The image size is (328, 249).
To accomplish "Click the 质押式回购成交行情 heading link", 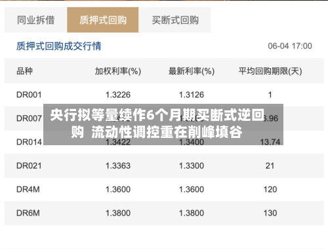I will (58, 46).
